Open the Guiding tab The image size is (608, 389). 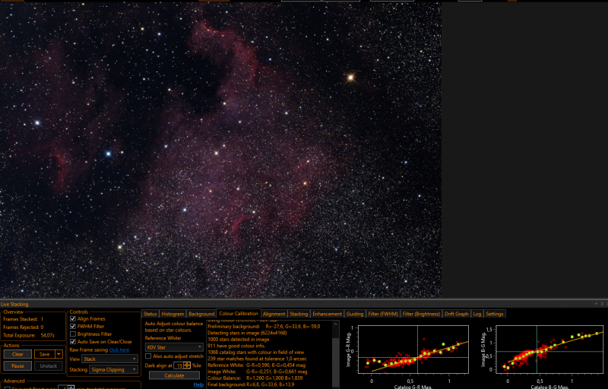(x=355, y=314)
